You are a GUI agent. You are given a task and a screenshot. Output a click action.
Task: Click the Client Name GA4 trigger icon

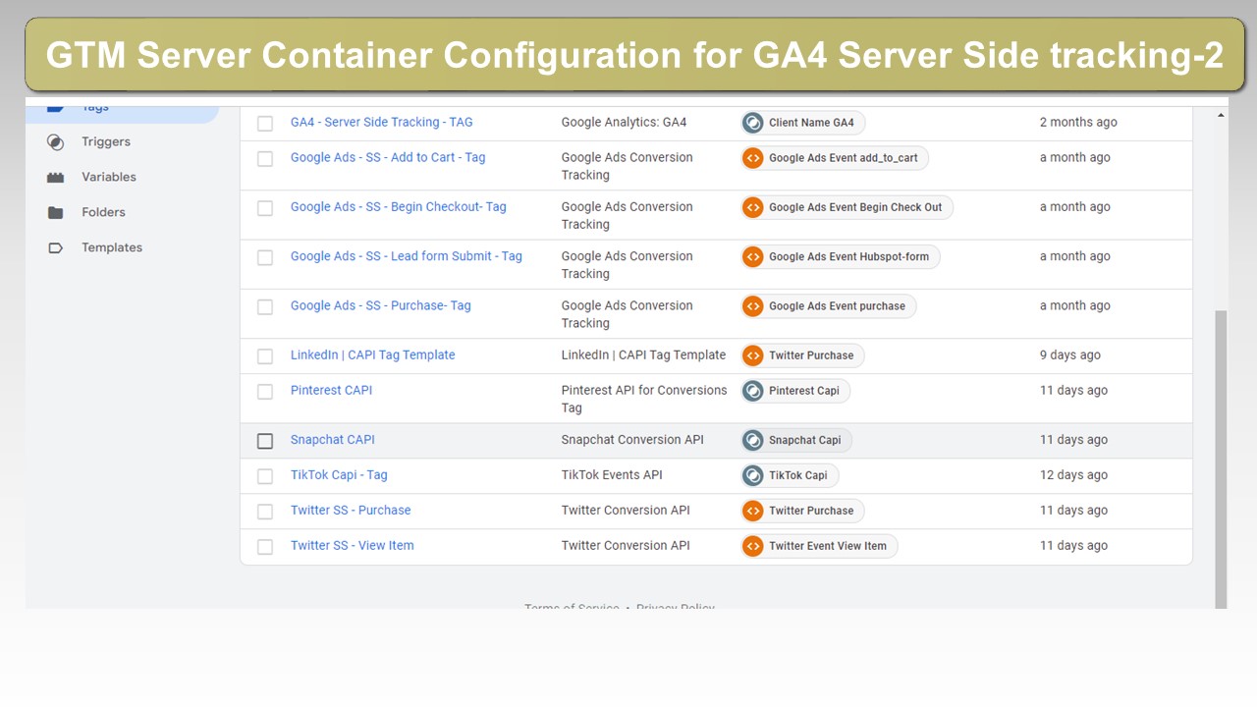click(x=753, y=123)
